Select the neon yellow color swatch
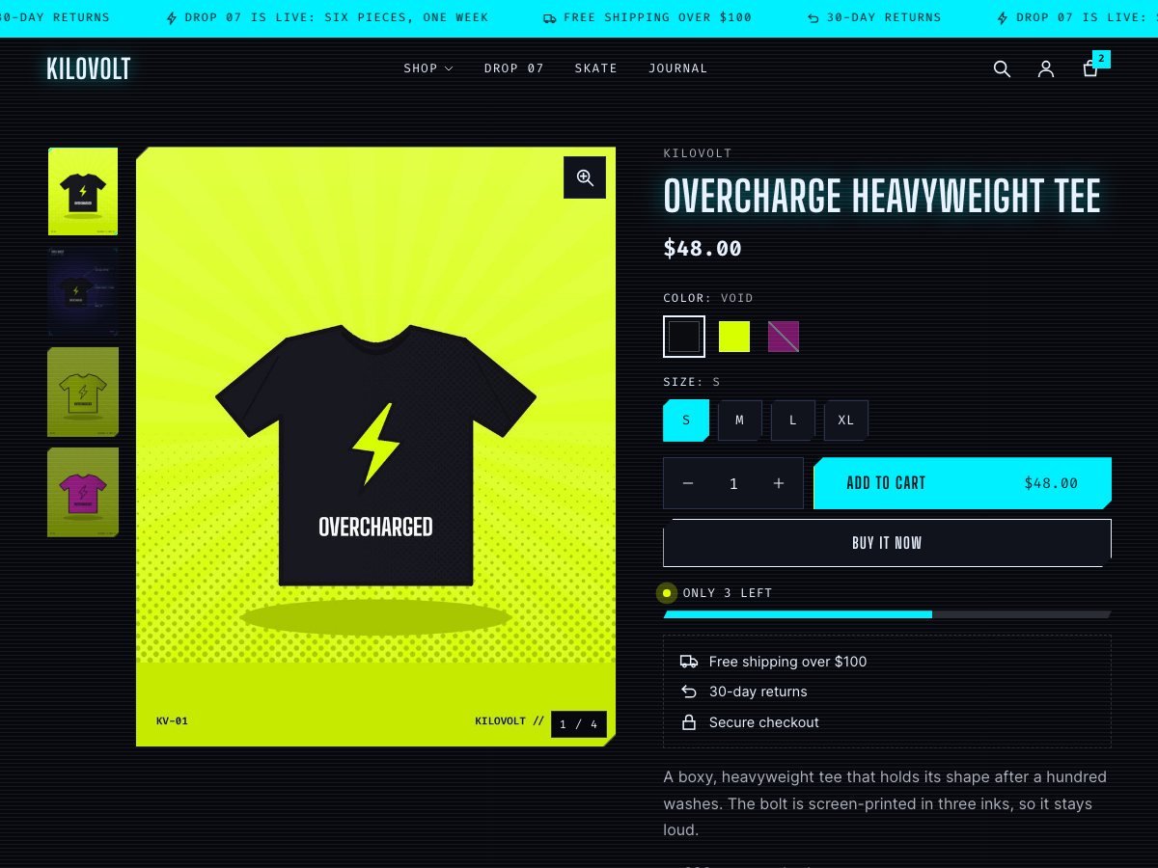 [x=734, y=337]
